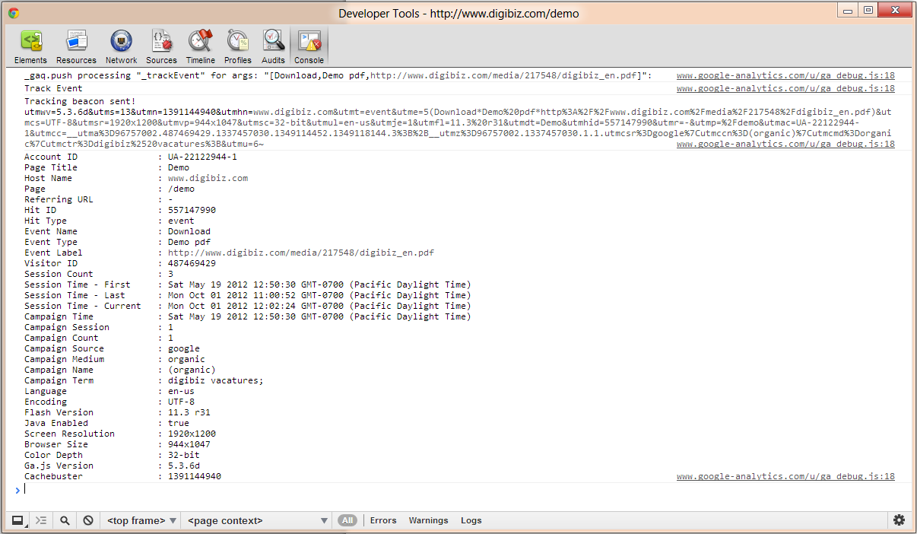Filter console by Logs
The image size is (917, 534).
click(x=471, y=520)
